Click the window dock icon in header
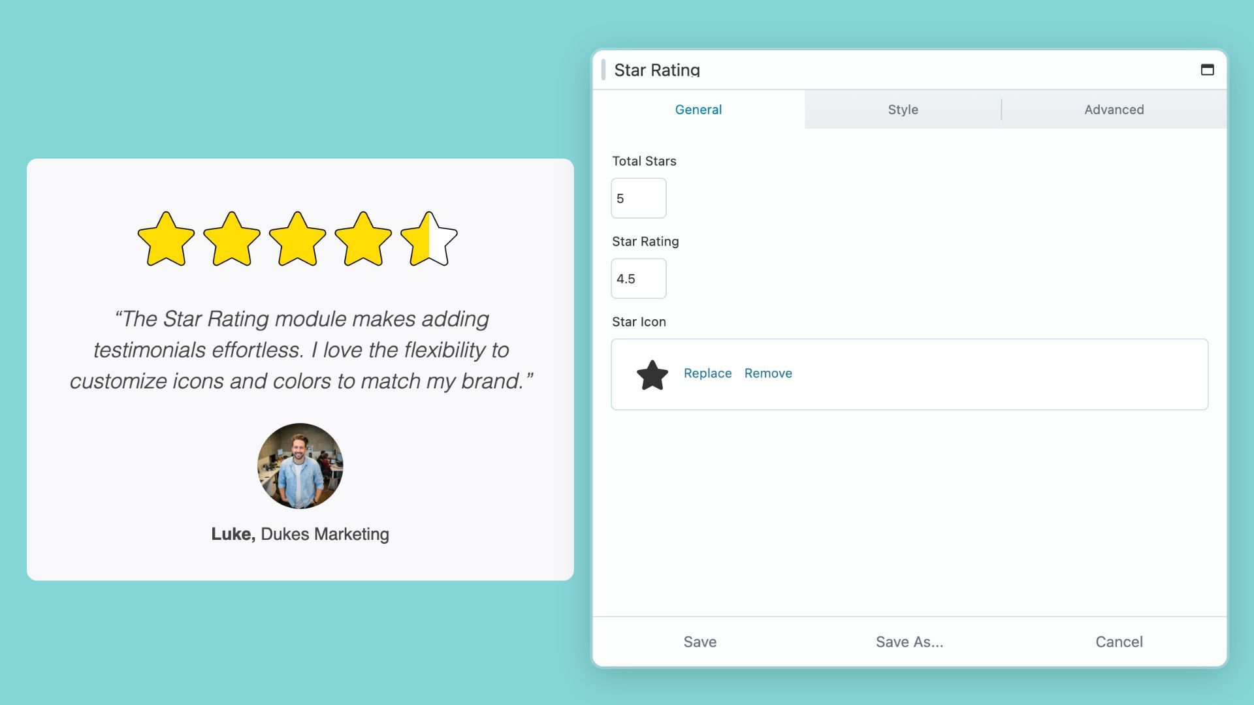Viewport: 1254px width, 705px height. click(1208, 69)
